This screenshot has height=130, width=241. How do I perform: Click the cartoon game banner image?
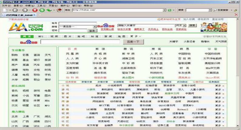214,27
